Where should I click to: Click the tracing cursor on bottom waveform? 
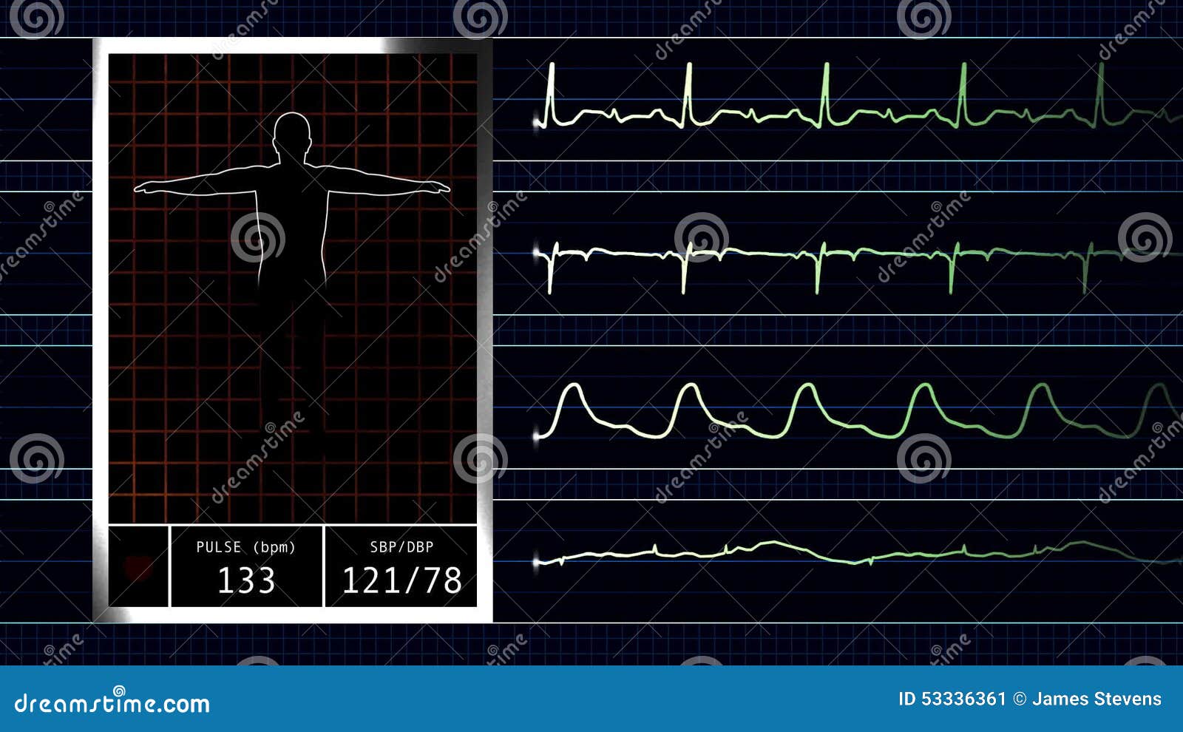(x=535, y=562)
